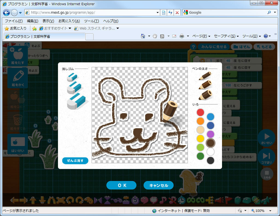The width and height of the screenshot is (280, 216).
Task: Expand search provider dropdown arrow
Action: click(x=275, y=13)
